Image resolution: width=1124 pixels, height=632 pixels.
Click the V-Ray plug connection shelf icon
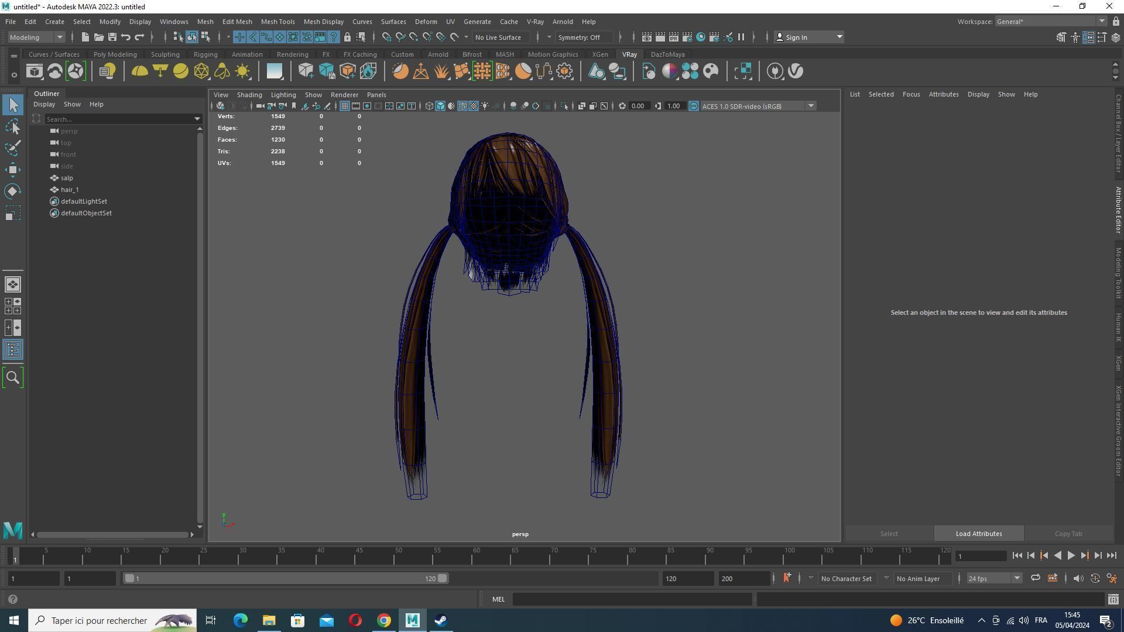point(775,71)
